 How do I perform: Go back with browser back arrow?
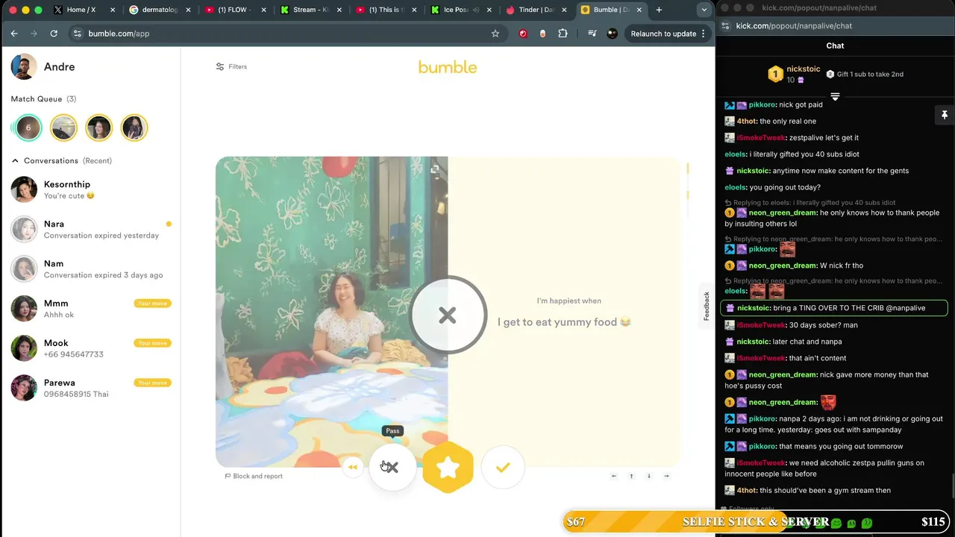14,34
